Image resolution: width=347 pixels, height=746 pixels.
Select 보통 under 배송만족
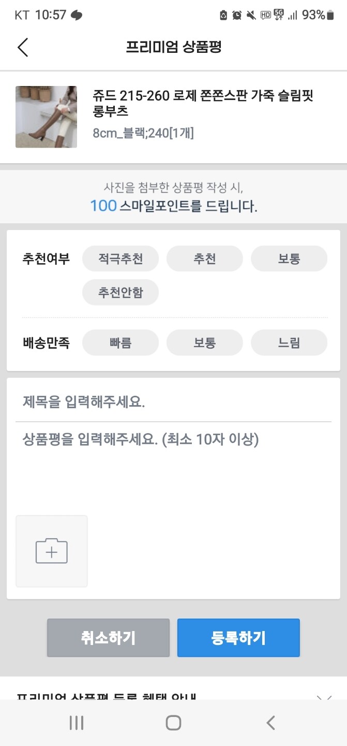click(x=204, y=342)
